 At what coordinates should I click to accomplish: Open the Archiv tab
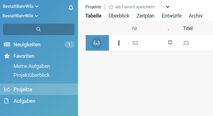(x=196, y=16)
